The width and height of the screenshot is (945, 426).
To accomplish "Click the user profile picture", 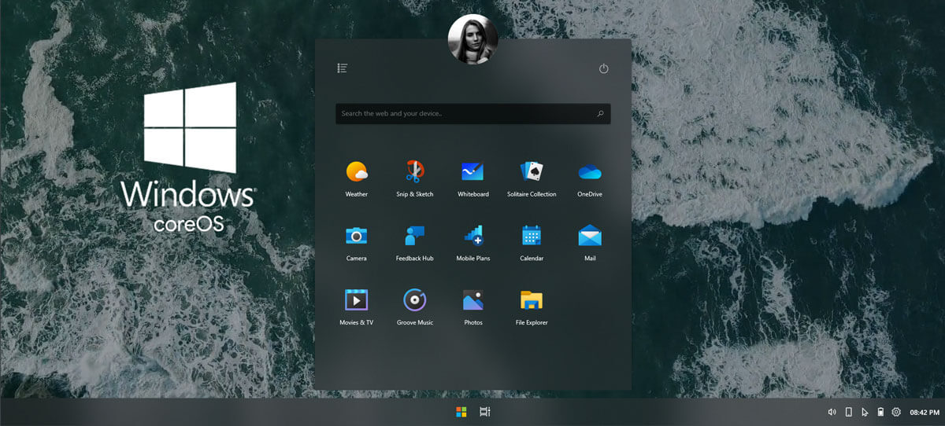I will point(472,39).
